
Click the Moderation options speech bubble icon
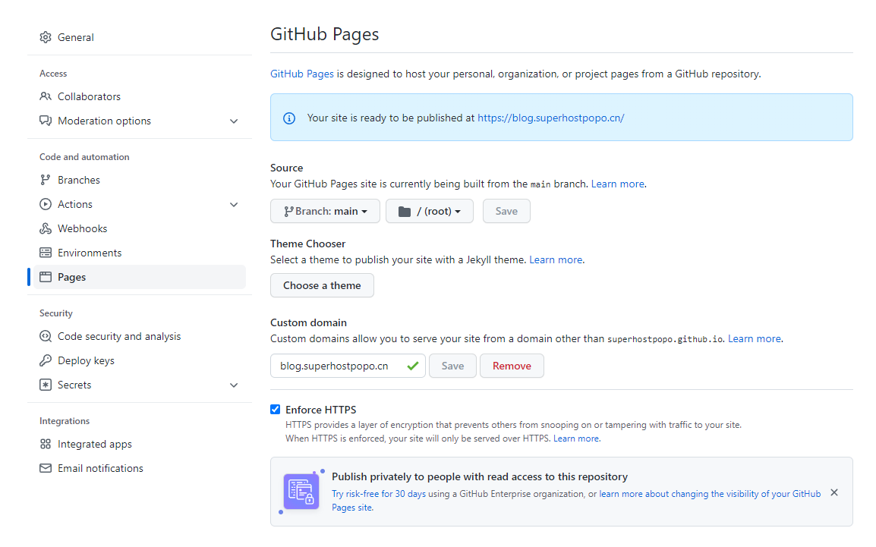[46, 121]
